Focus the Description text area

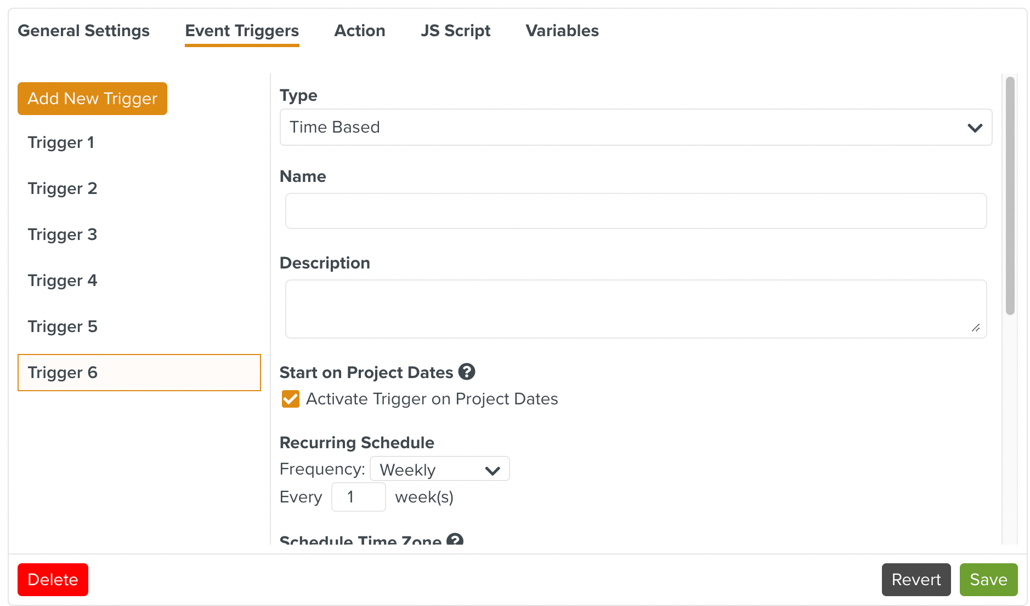coord(636,309)
